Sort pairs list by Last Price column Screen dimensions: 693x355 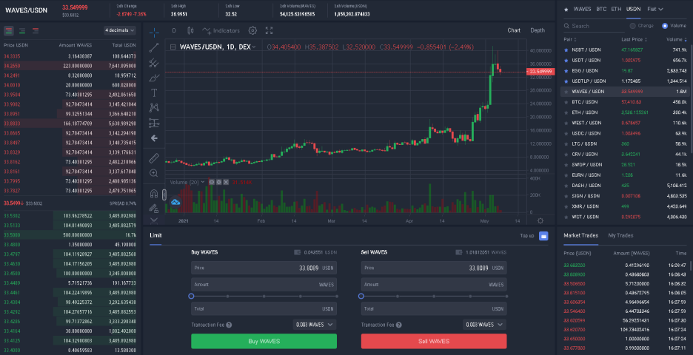click(x=634, y=39)
